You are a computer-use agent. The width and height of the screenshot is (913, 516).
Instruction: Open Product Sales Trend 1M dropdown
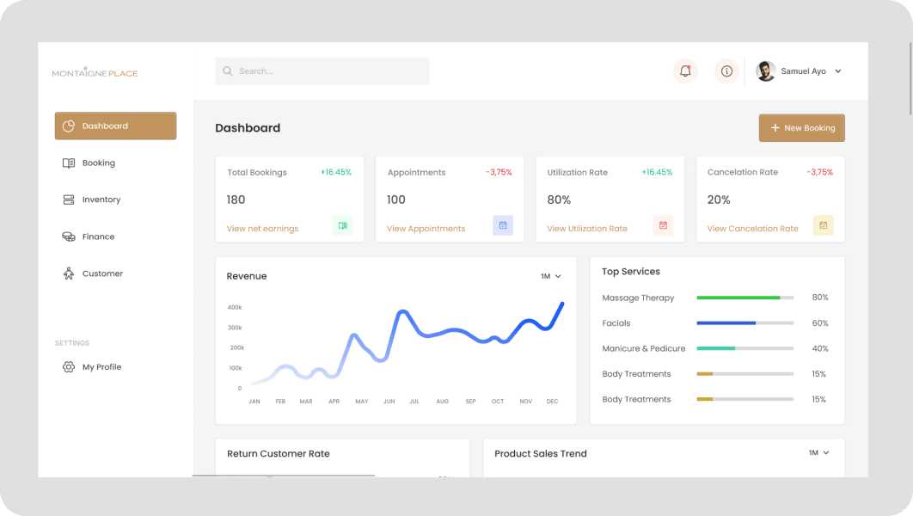pyautogui.click(x=819, y=452)
